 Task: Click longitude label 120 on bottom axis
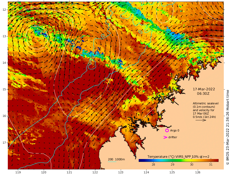click(44, 172)
